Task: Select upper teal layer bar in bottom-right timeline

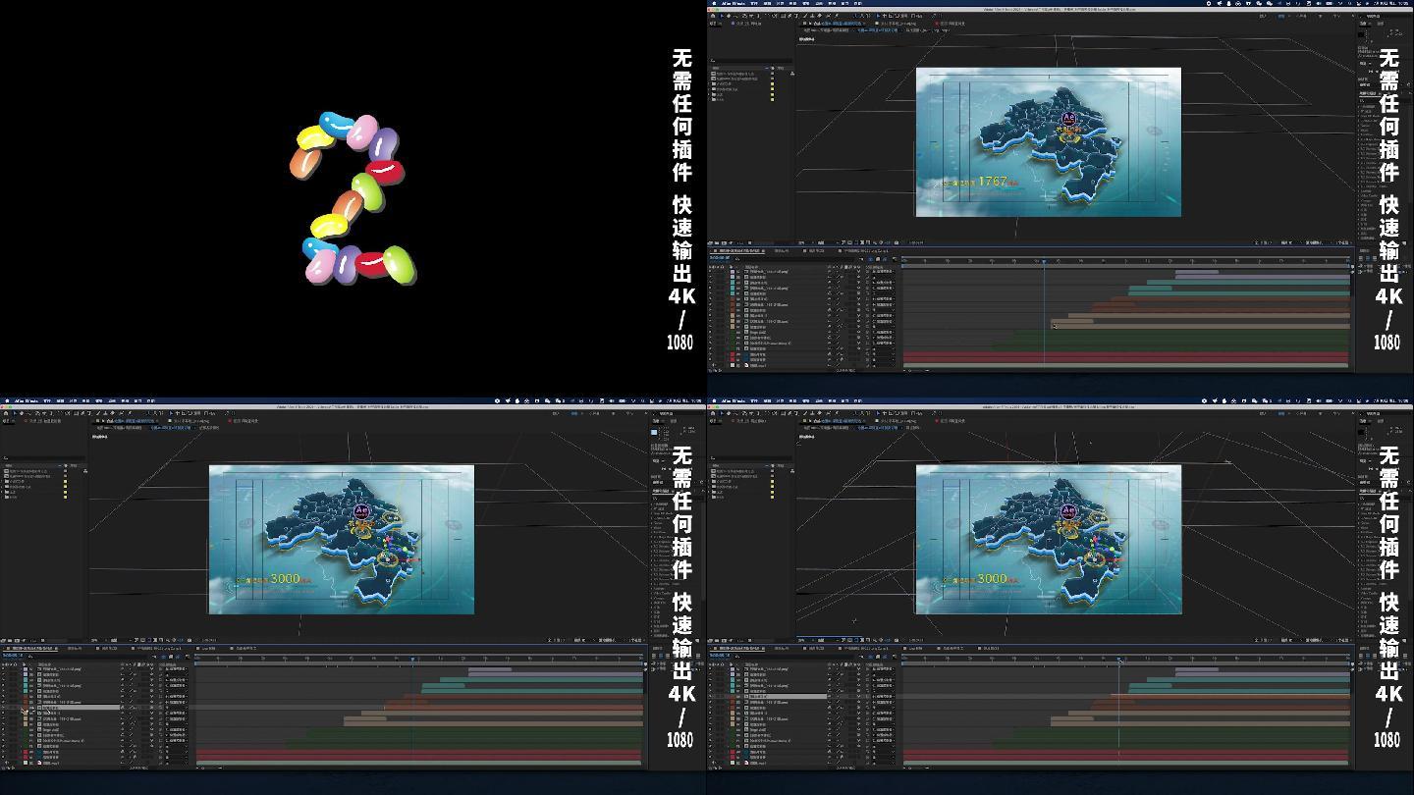Action: pyautogui.click(x=1248, y=680)
